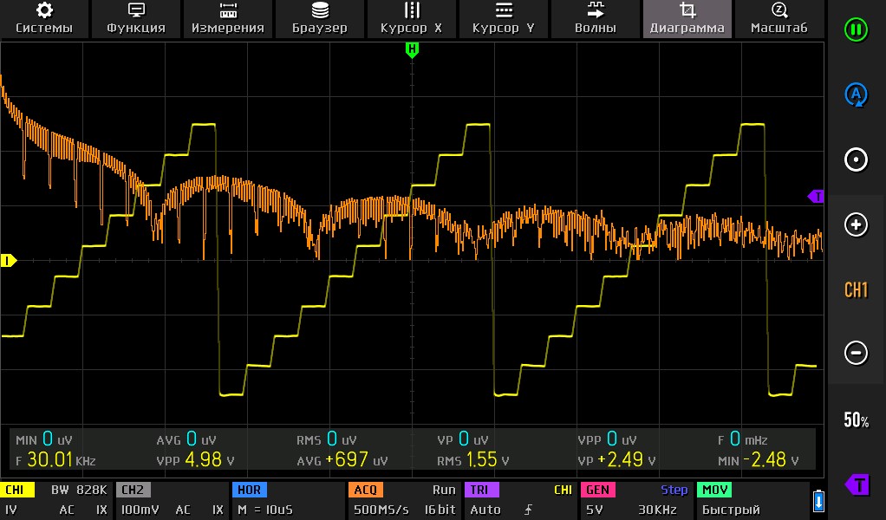Open the Волны waveform menu
The width and height of the screenshot is (886, 520).
pyautogui.click(x=595, y=18)
